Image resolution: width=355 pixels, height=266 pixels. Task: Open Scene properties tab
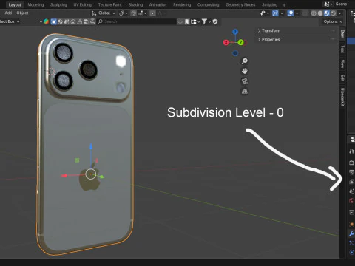pyautogui.click(x=351, y=191)
